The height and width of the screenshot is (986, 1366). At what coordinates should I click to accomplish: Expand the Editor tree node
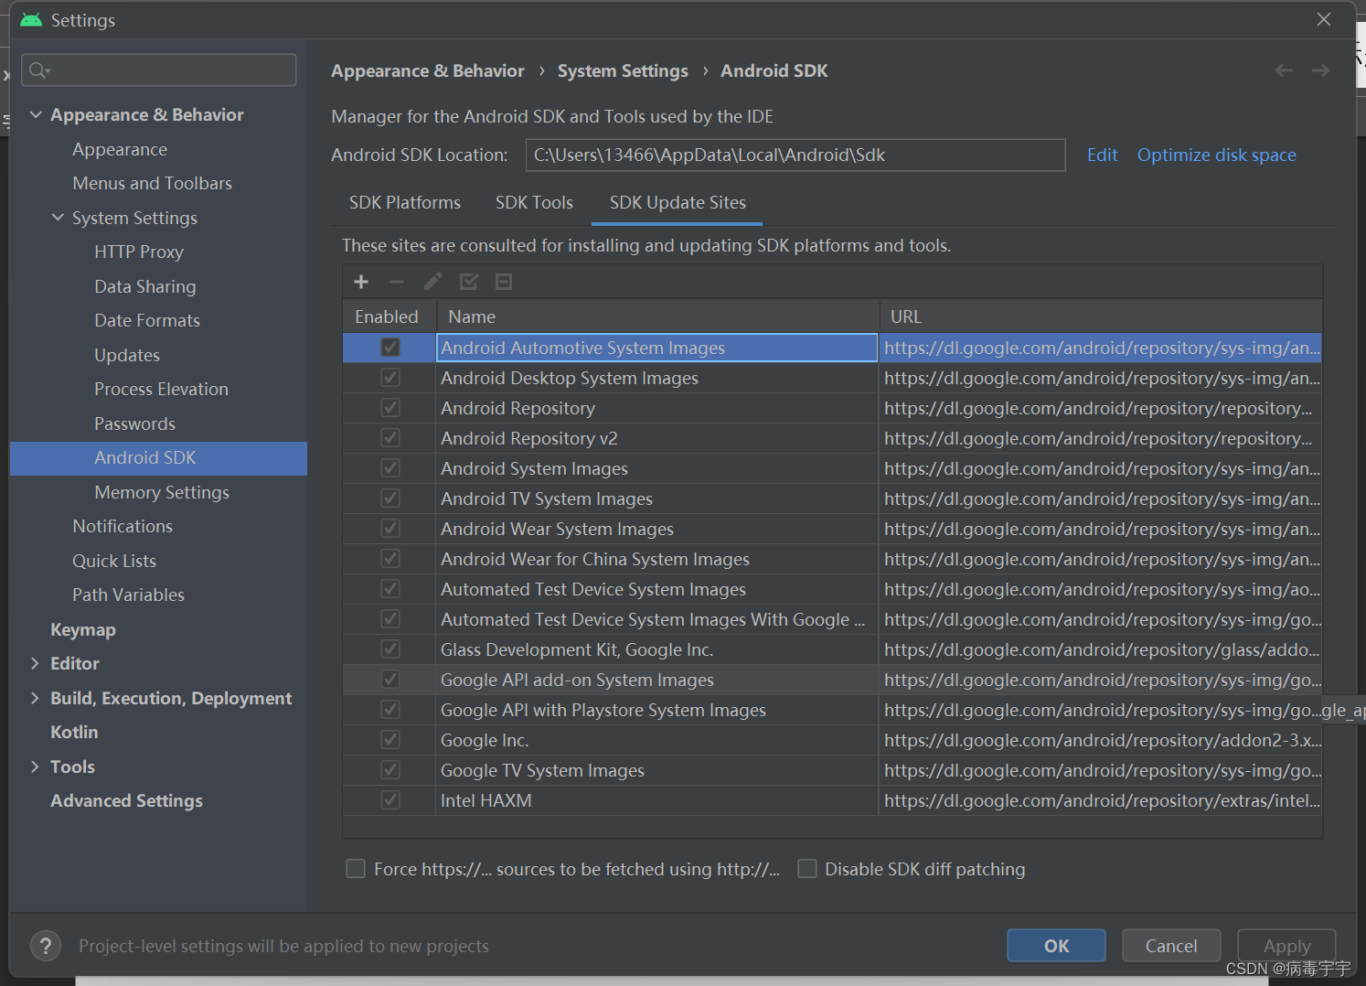pyautogui.click(x=36, y=663)
